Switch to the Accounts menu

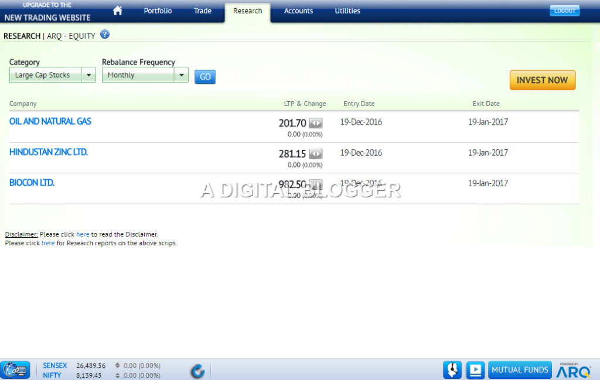[x=298, y=11]
